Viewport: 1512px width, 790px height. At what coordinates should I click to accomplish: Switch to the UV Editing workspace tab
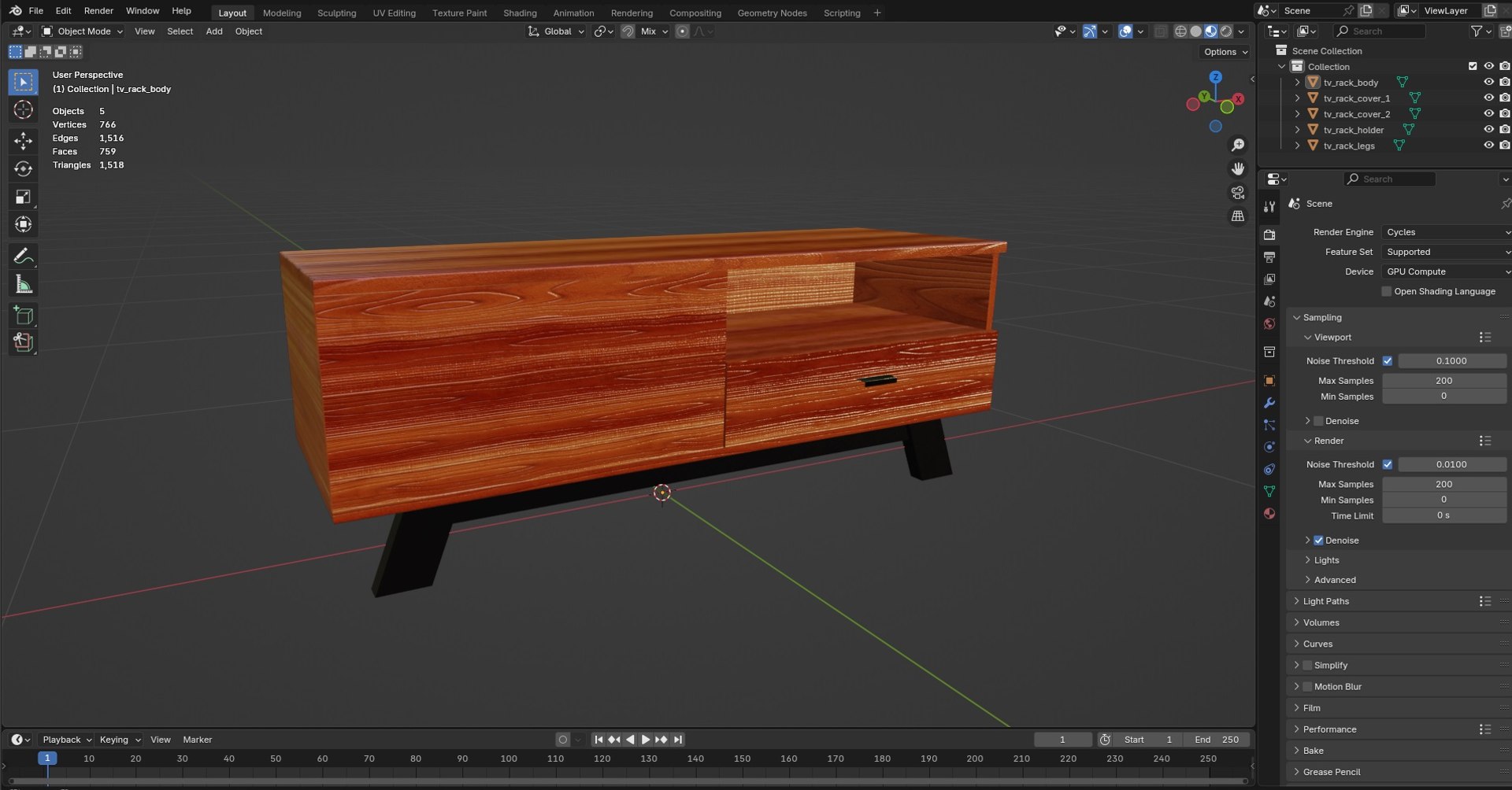click(x=394, y=13)
